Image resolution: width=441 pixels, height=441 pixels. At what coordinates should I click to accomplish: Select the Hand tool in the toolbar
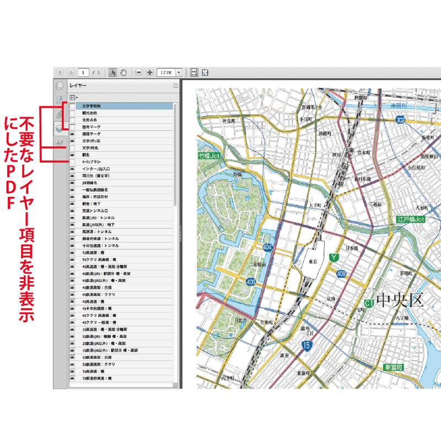pos(123,72)
